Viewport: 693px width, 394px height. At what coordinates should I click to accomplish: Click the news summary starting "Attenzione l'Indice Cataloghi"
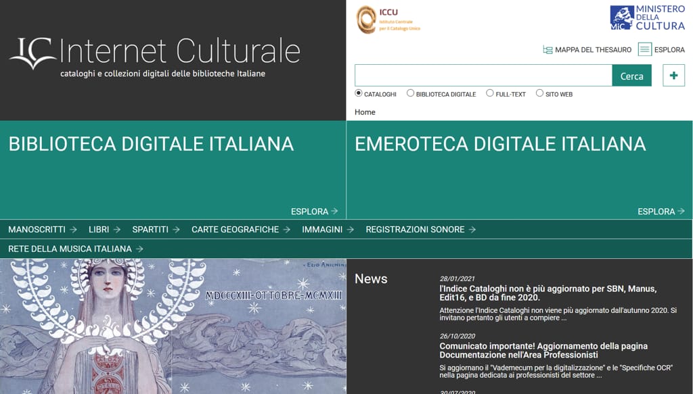pos(558,314)
